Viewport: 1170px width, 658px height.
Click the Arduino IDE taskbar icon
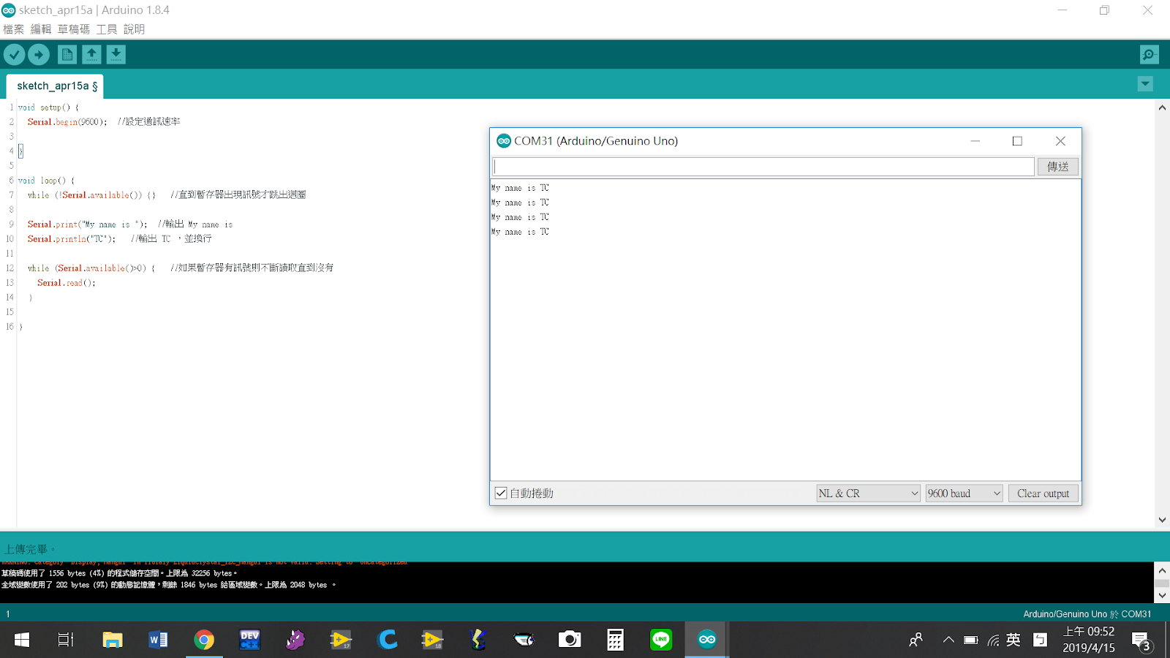click(706, 640)
